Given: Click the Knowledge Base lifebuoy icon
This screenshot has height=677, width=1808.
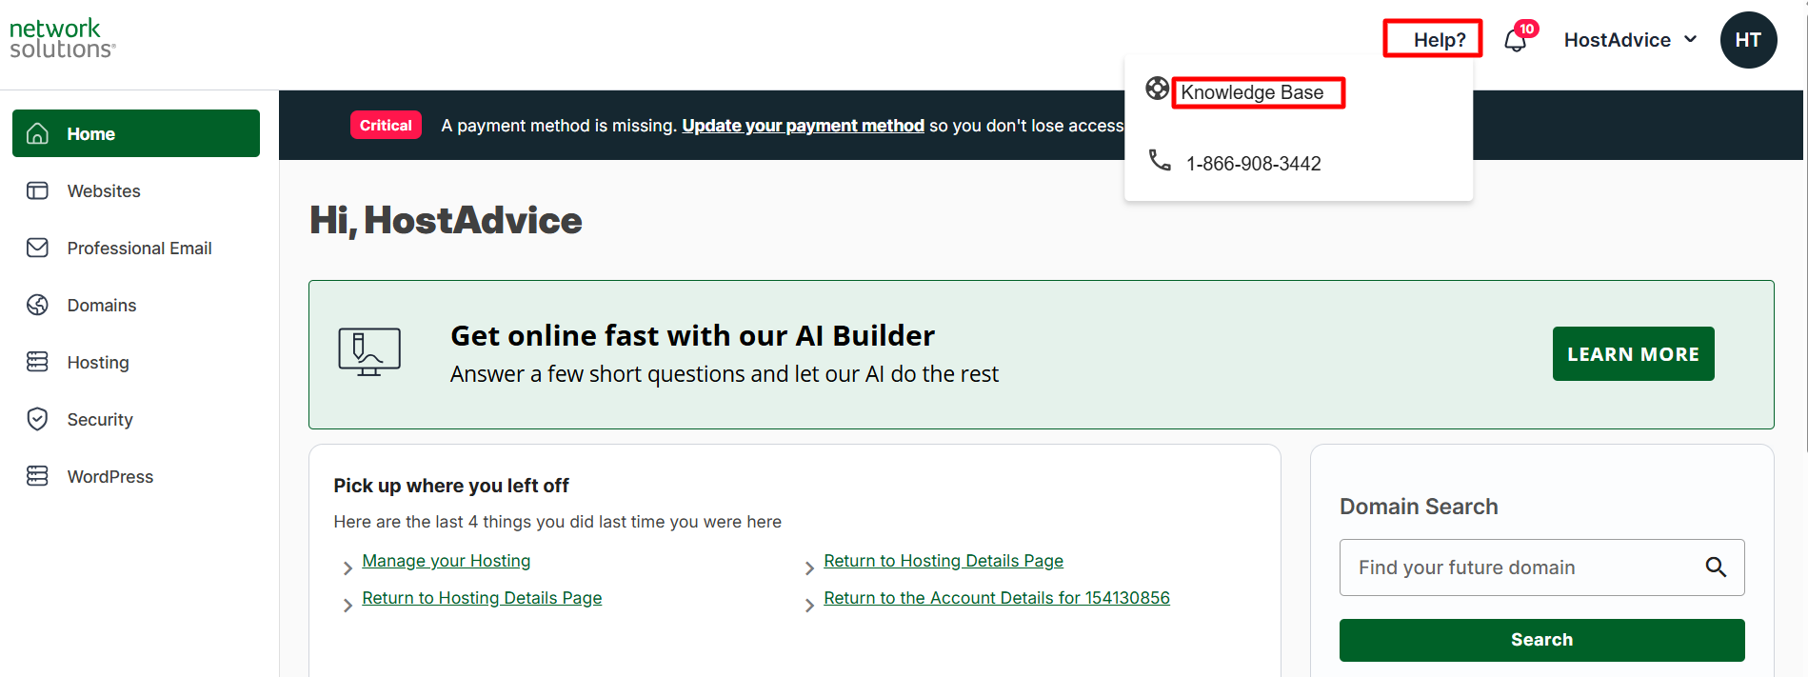Looking at the screenshot, I should (x=1157, y=89).
